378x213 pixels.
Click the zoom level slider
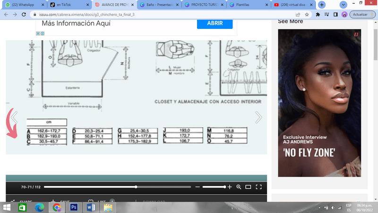click(214, 187)
